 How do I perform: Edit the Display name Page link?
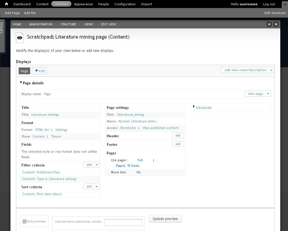tap(47, 94)
